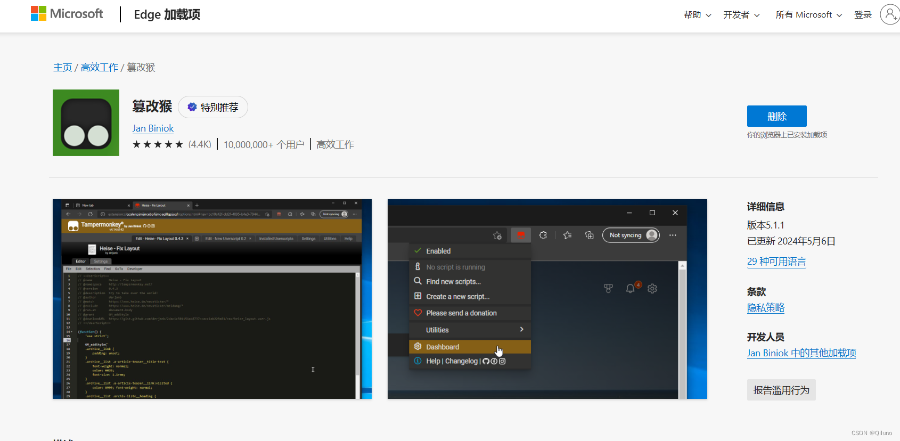
Task: Open the Dashboard menu screenshot thumbnail
Action: 547,299
